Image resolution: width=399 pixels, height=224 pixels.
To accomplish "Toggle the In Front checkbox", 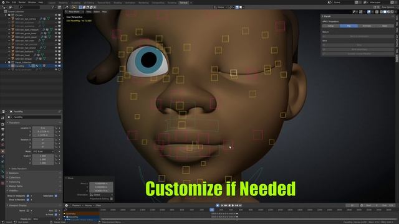I will 55,215.
